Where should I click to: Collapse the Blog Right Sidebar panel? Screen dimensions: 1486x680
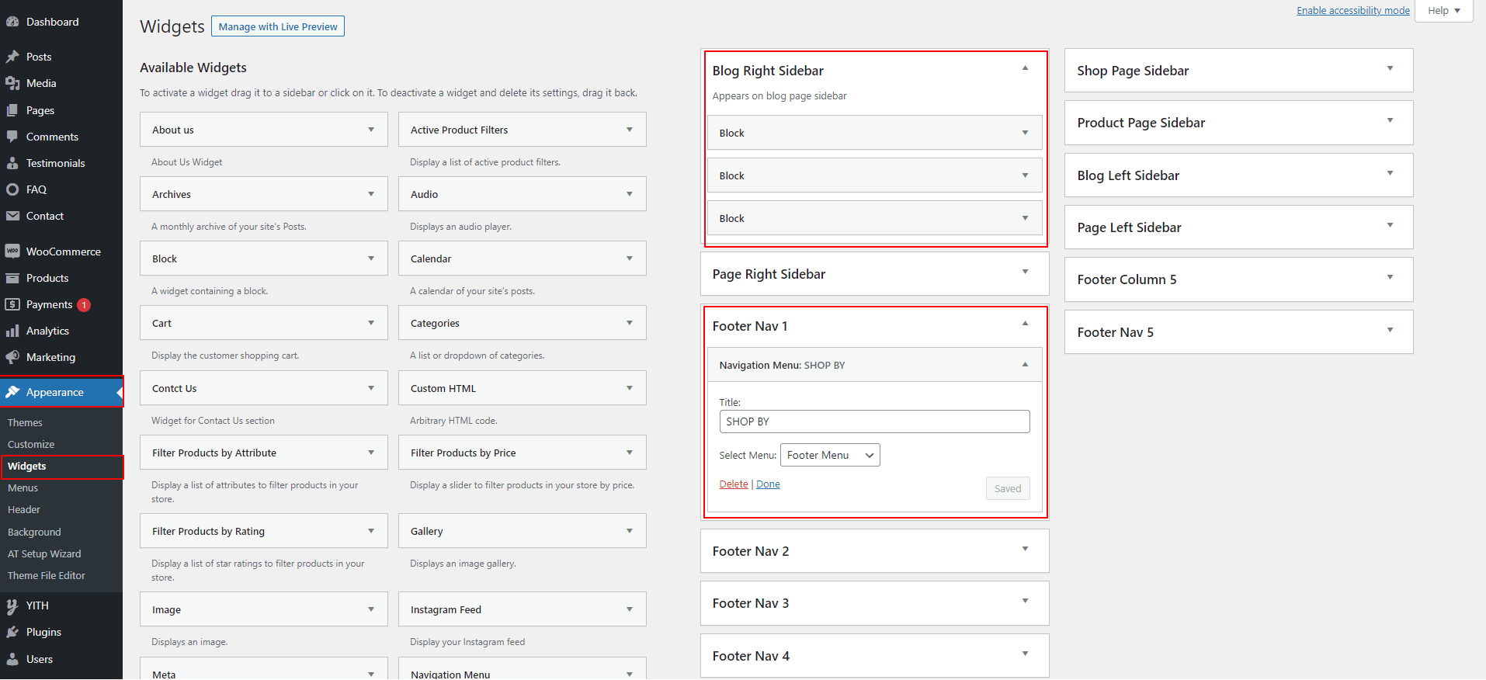pos(1025,69)
